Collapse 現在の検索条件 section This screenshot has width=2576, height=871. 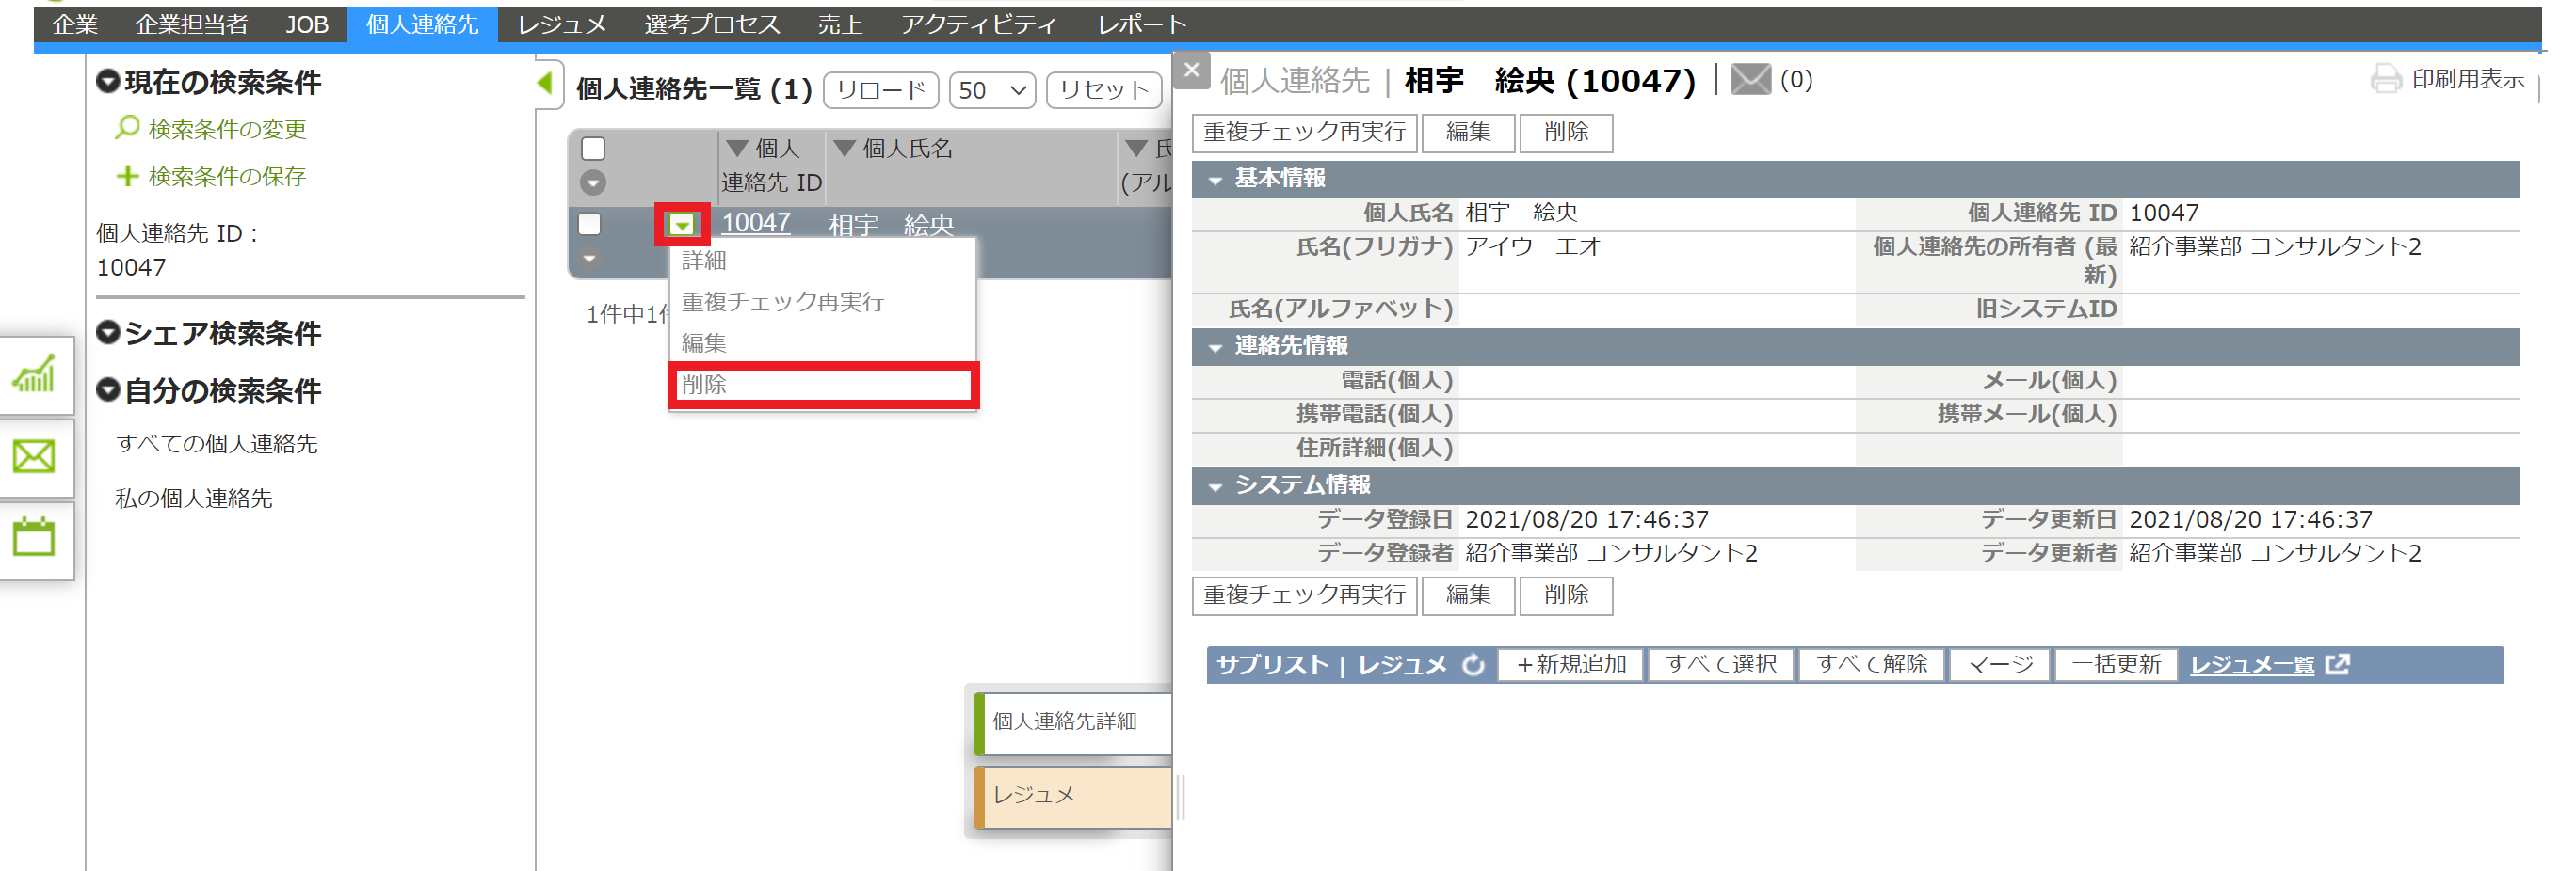pyautogui.click(x=108, y=81)
